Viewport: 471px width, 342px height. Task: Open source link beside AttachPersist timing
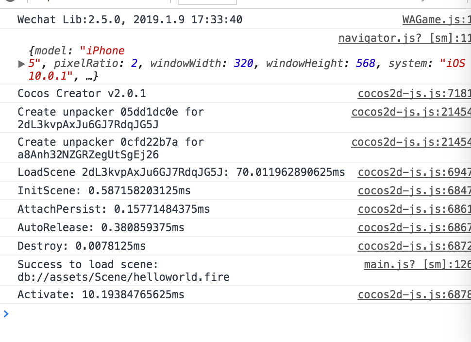pos(414,209)
